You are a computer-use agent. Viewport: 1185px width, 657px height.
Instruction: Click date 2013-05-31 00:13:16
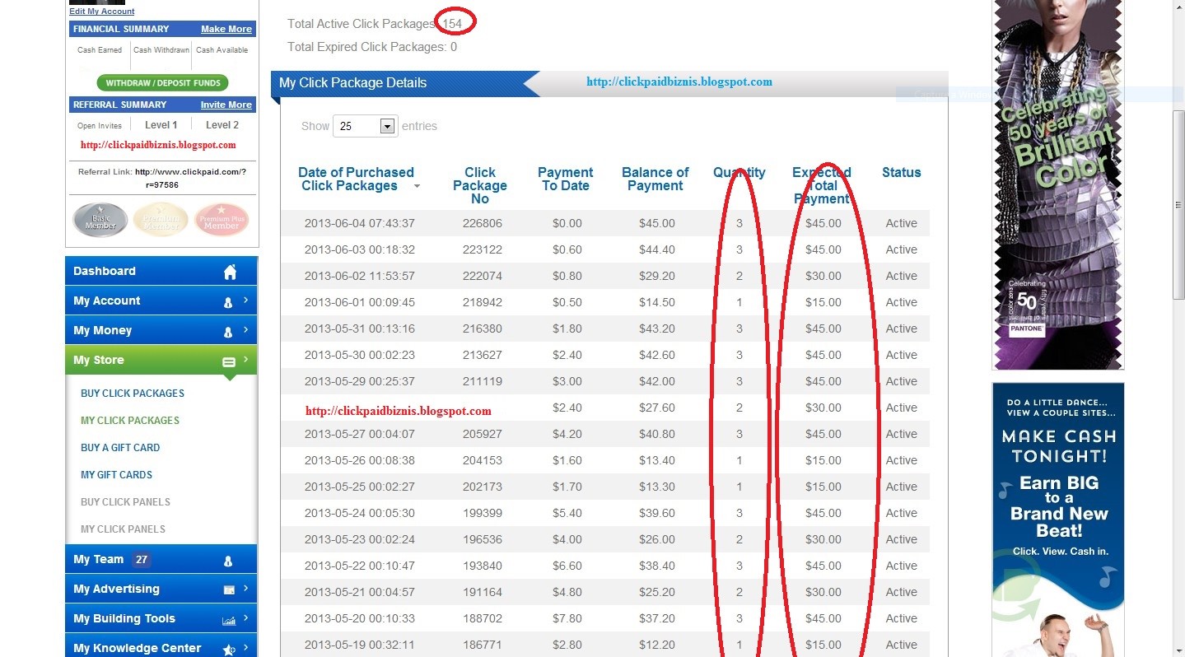[360, 328]
